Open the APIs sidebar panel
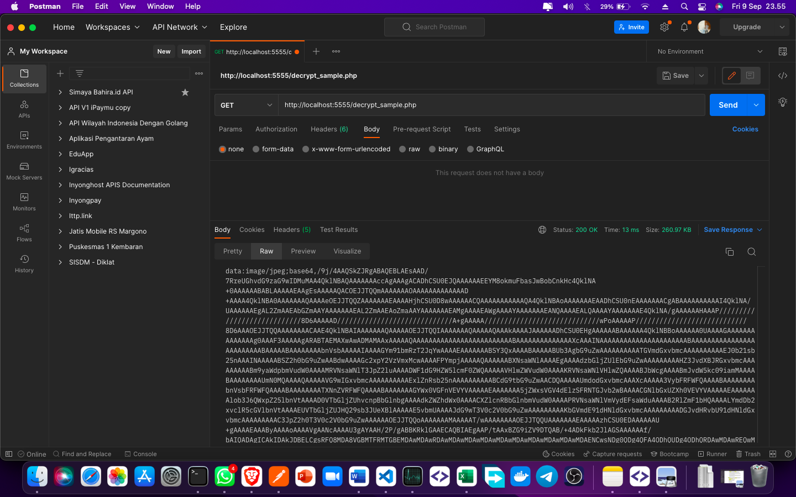796x497 pixels. 24,109
